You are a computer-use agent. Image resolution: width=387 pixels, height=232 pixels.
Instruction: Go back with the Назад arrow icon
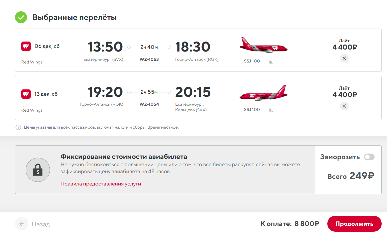(x=22, y=224)
